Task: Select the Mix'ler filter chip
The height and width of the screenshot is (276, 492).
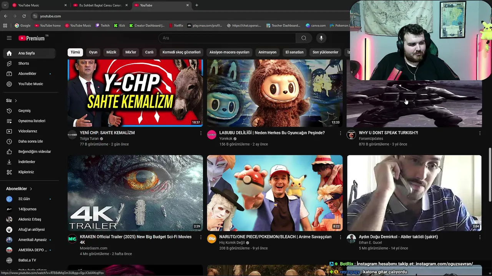Action: tap(131, 52)
